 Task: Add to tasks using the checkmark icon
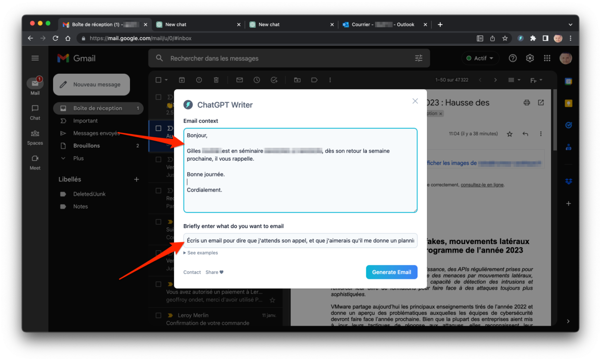(274, 80)
